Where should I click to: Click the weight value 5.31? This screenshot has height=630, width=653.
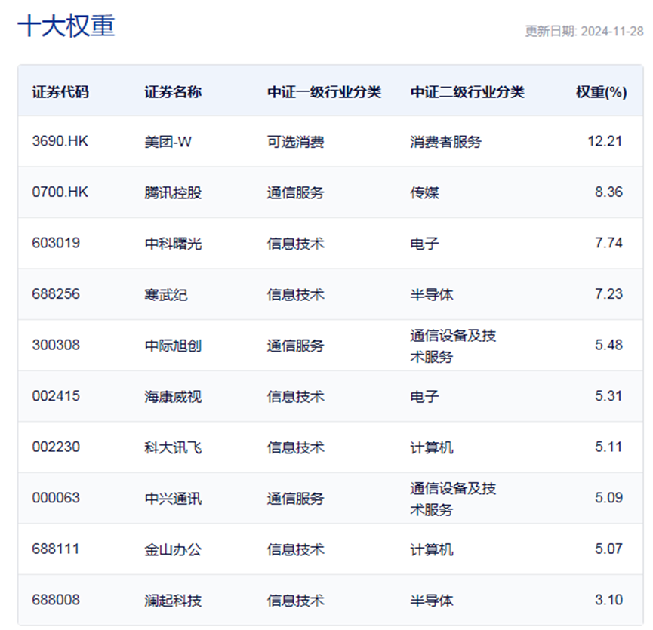[608, 396]
